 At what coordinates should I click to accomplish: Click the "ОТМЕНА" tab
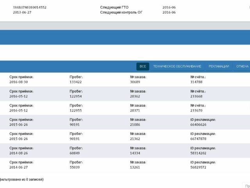242,67
